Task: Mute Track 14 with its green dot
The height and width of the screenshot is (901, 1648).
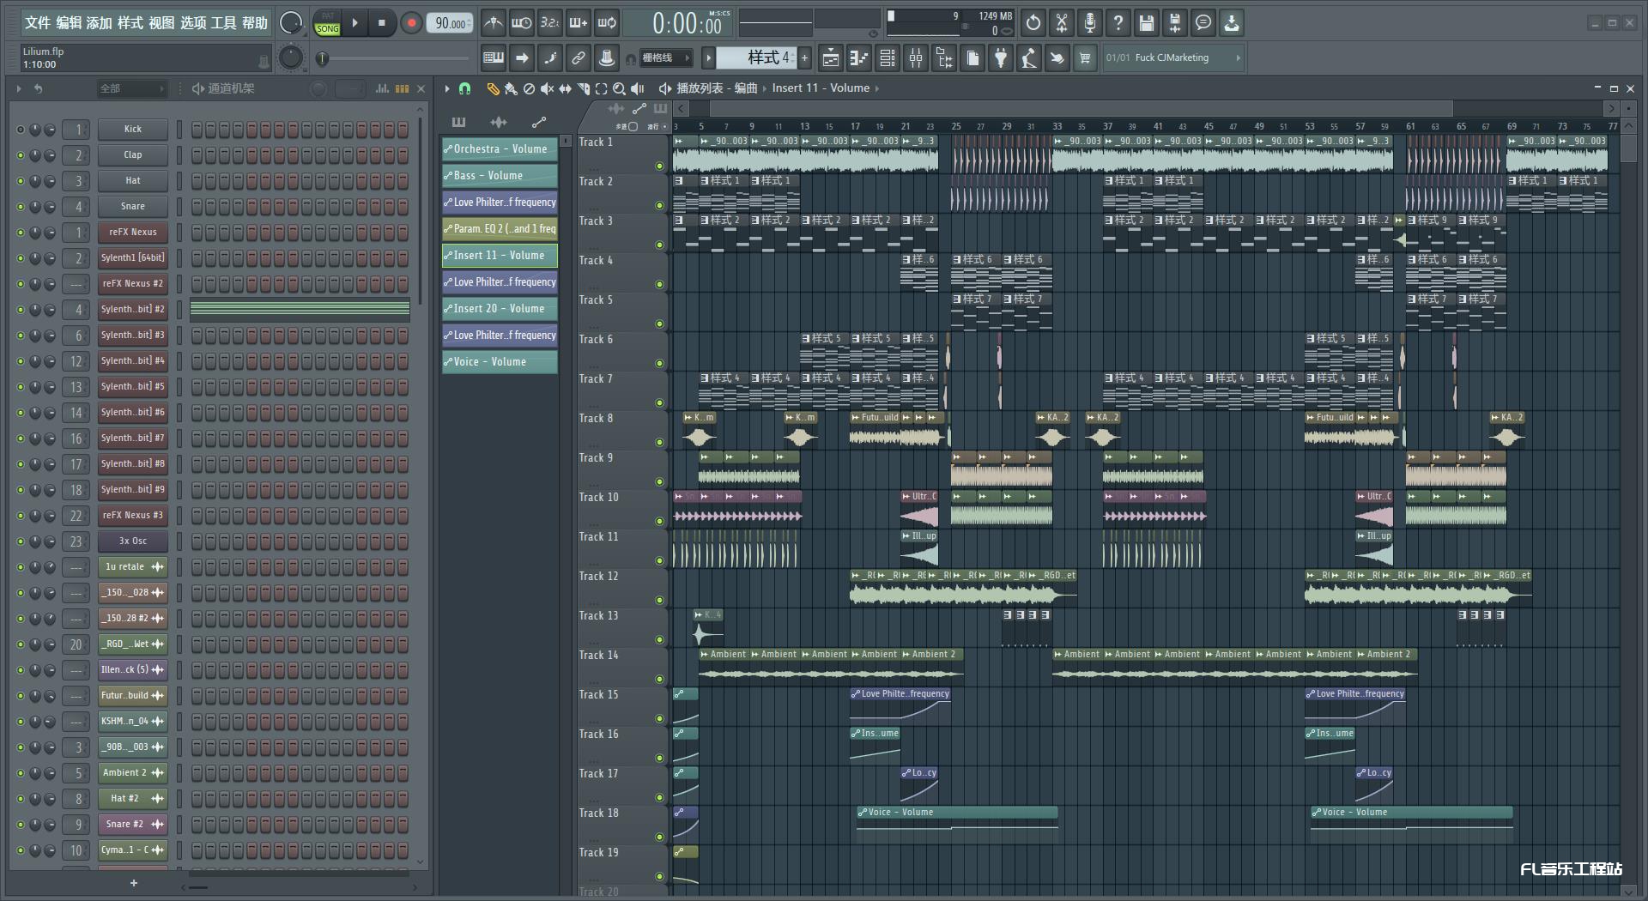Action: point(659,680)
